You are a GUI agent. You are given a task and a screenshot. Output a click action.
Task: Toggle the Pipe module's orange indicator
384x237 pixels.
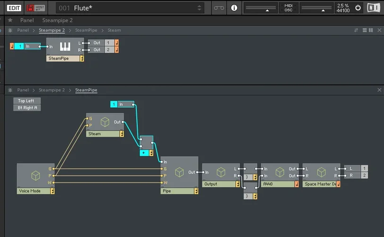196,191
